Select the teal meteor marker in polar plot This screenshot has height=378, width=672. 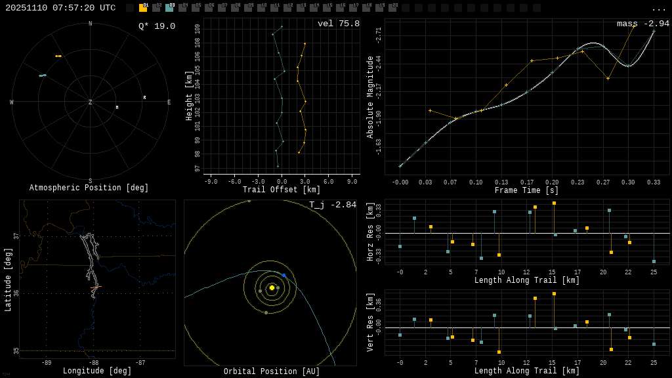(43, 75)
